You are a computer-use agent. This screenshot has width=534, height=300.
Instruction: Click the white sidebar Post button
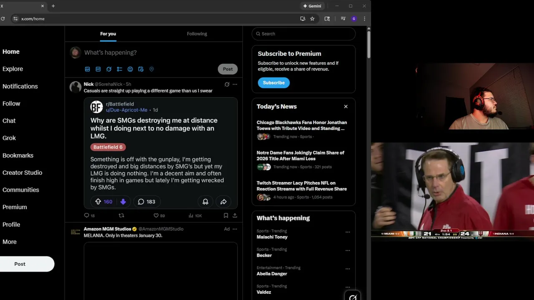tap(27, 264)
